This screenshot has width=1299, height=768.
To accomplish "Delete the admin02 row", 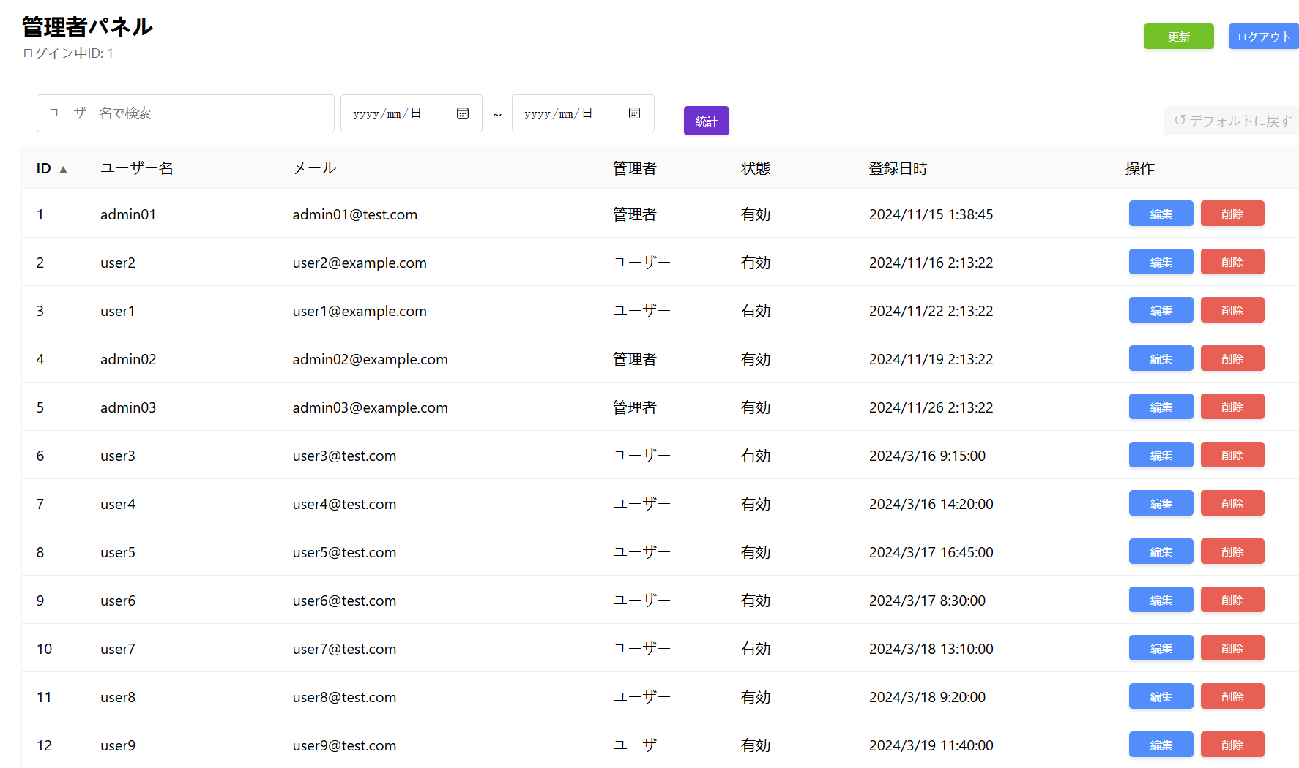I will (x=1232, y=358).
